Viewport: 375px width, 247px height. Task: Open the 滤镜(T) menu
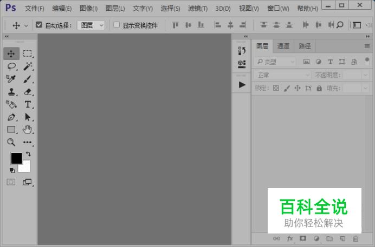tap(198, 9)
